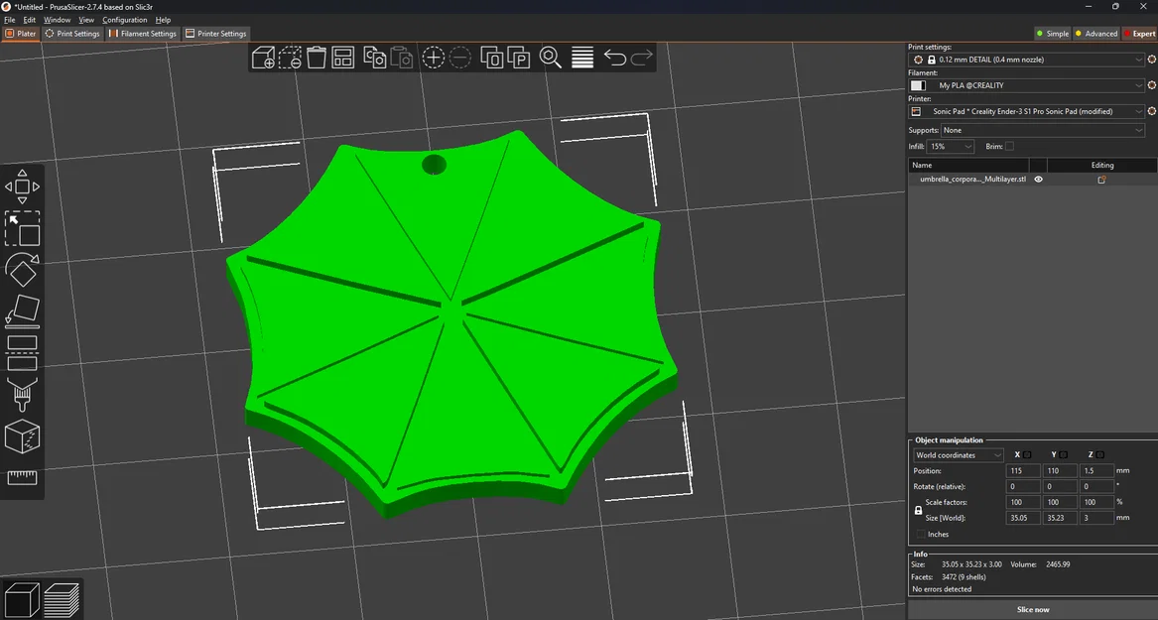The image size is (1158, 620).
Task: Switch to Expert mode
Action: pyautogui.click(x=1140, y=33)
